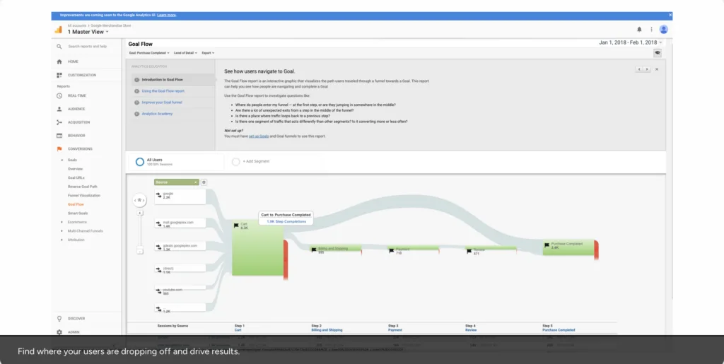Image resolution: width=724 pixels, height=364 pixels.
Task: Click the Google Analytics logo
Action: pos(58,30)
